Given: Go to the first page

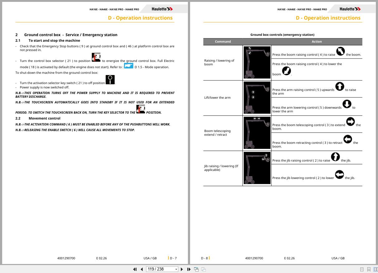Looking at the screenshot, I should tap(135, 269).
